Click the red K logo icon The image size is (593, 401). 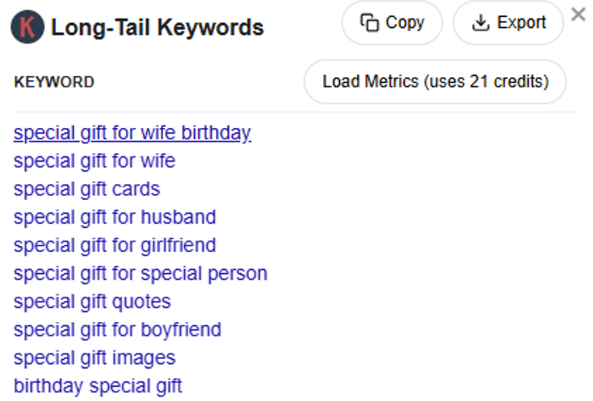(x=28, y=27)
